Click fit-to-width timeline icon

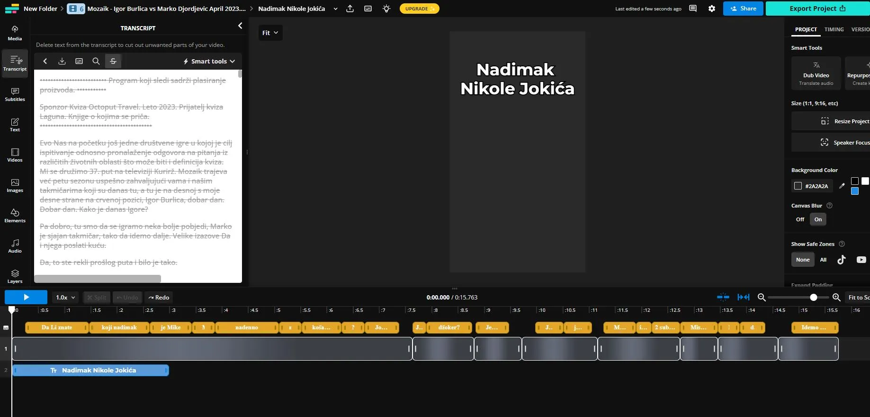pos(744,297)
